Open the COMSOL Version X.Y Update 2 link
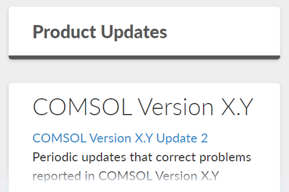This screenshot has height=192, width=289. tap(120, 138)
